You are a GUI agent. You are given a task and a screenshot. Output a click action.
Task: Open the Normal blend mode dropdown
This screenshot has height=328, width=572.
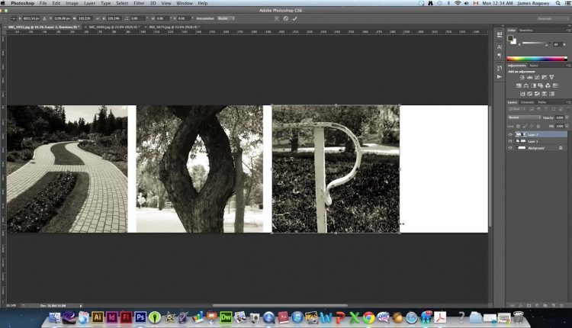pos(524,117)
